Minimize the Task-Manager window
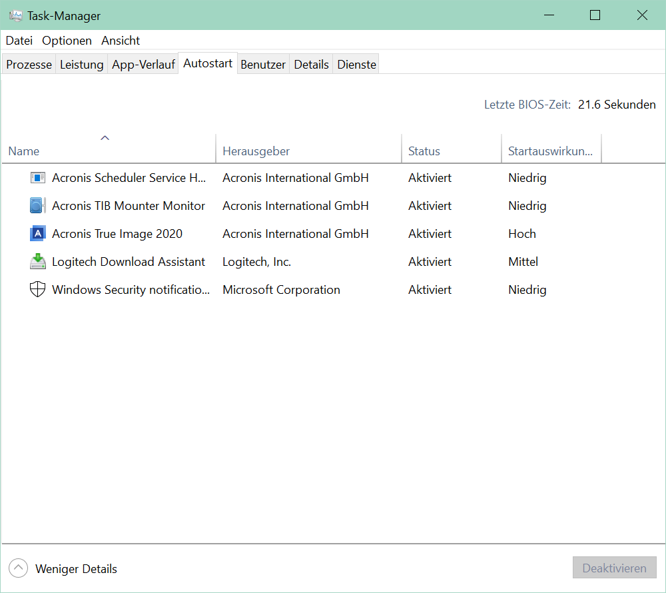This screenshot has width=666, height=593. click(x=549, y=15)
